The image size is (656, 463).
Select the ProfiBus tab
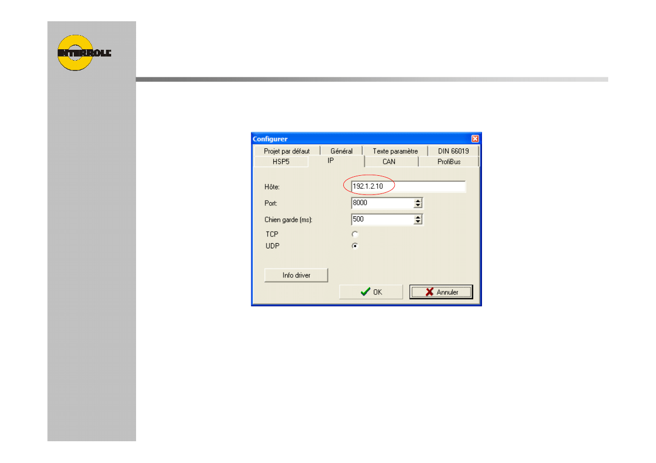(449, 162)
